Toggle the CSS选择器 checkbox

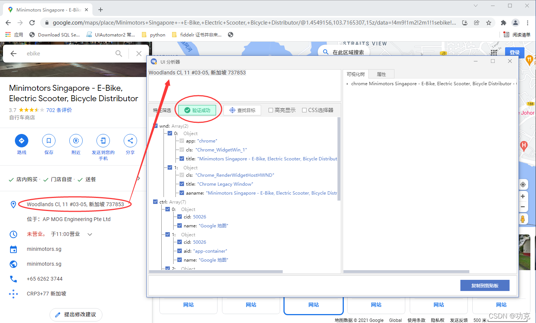(304, 110)
